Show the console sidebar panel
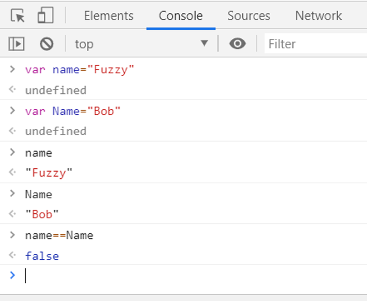The width and height of the screenshot is (367, 301). [17, 44]
